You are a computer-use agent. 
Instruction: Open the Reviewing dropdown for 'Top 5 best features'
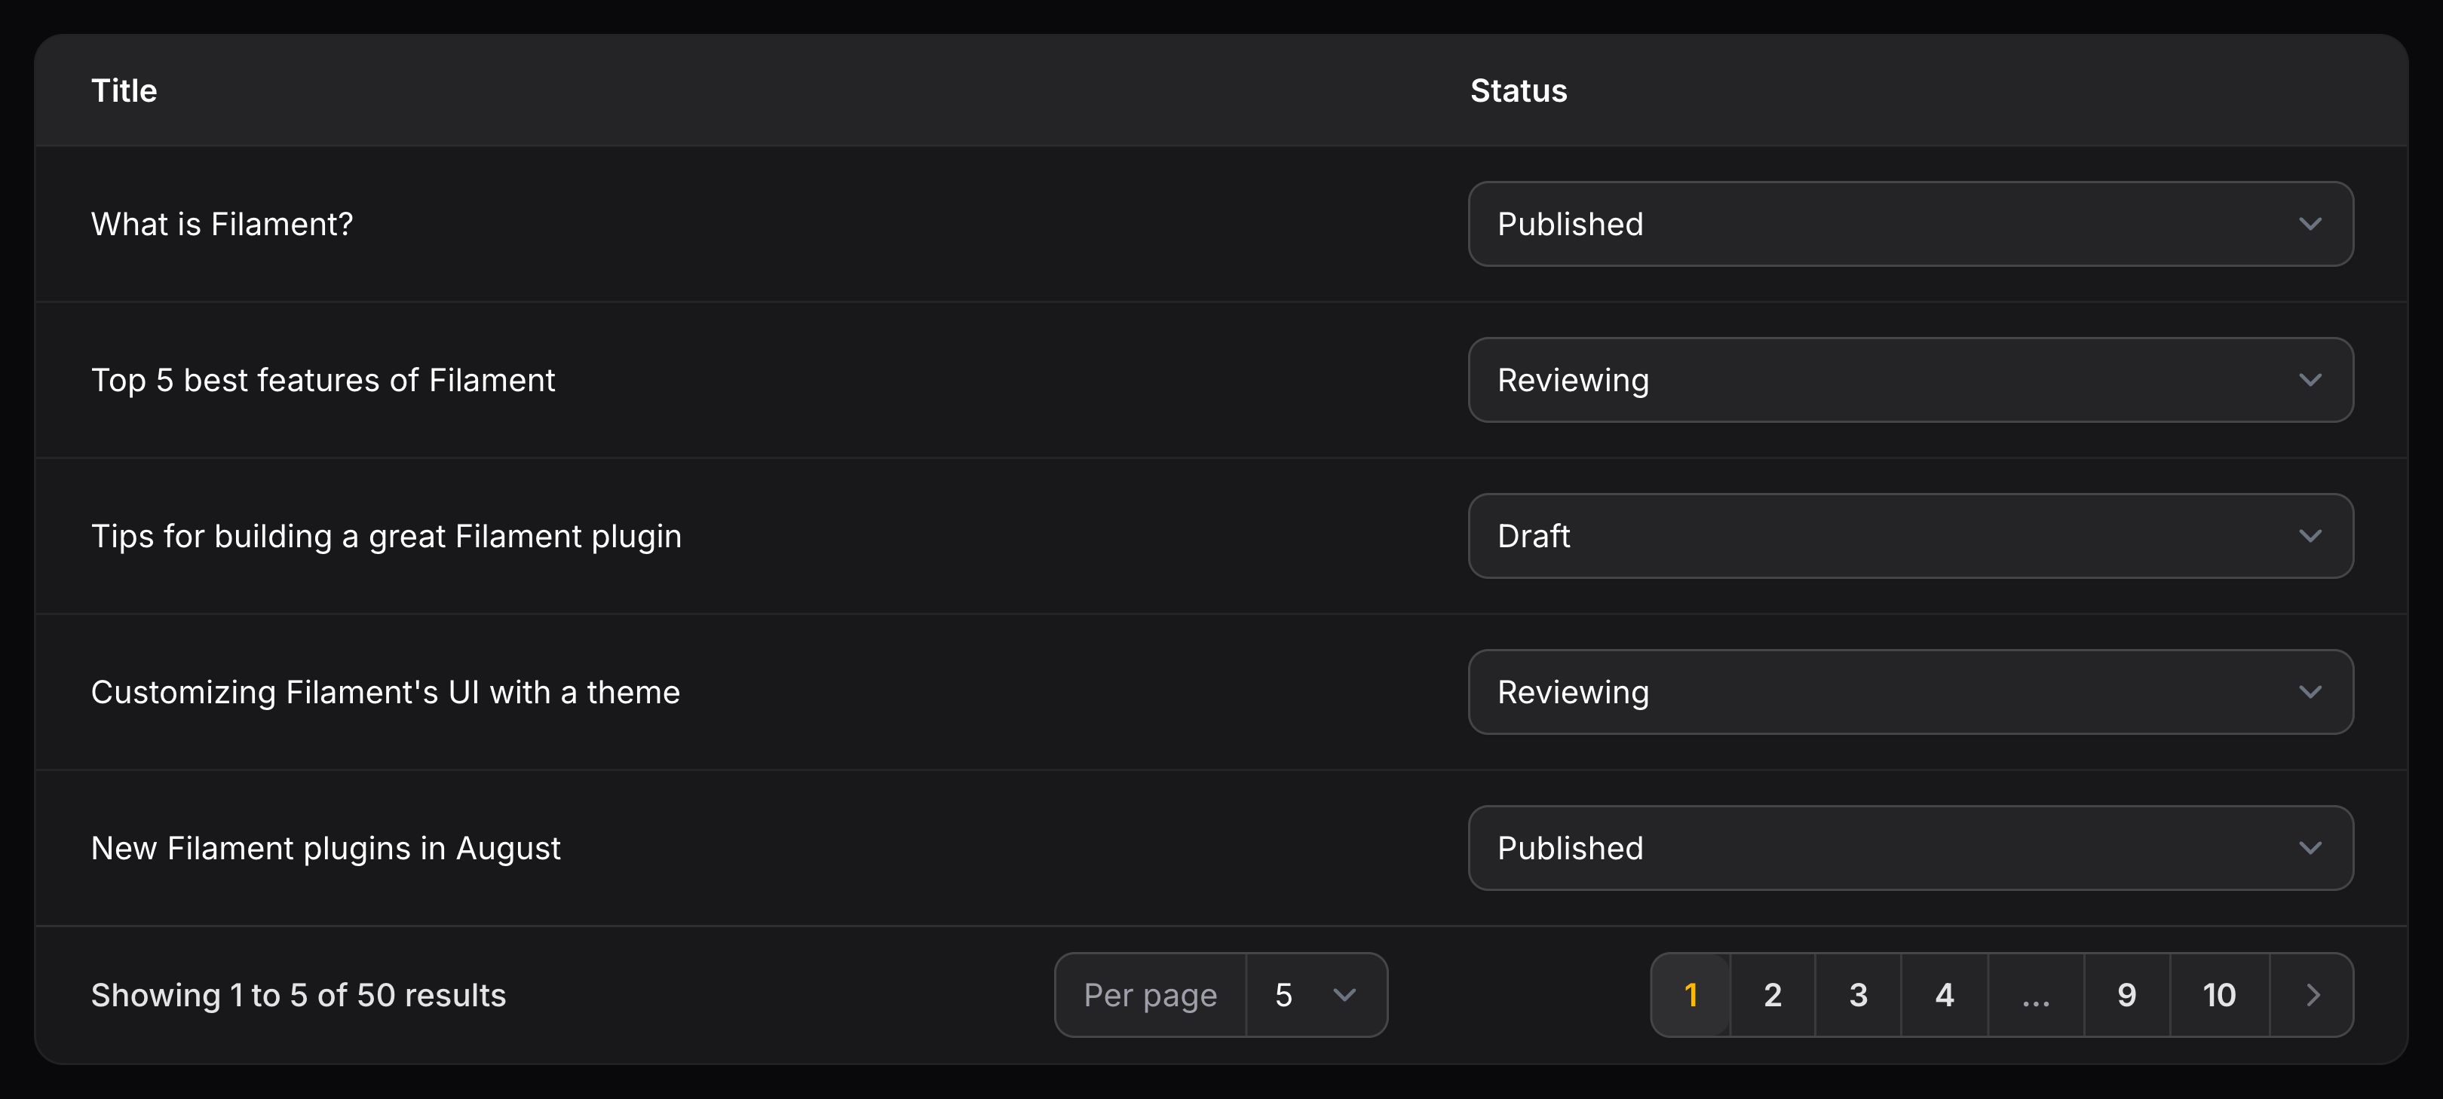[1909, 379]
